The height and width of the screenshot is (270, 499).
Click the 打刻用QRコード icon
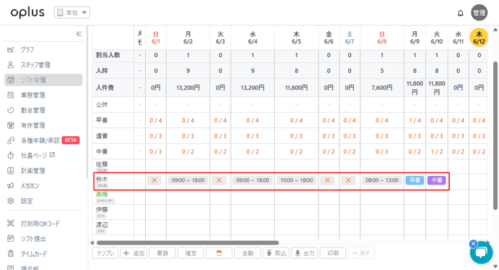[x=10, y=223]
